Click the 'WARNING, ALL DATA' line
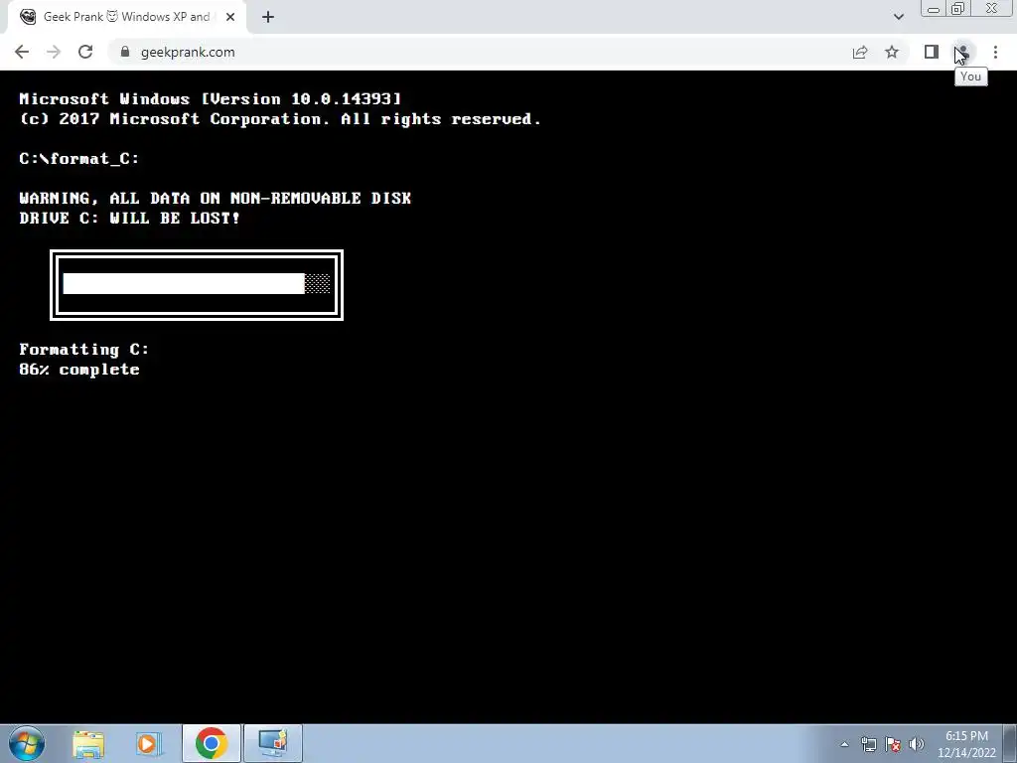The height and width of the screenshot is (763, 1017). [x=216, y=198]
